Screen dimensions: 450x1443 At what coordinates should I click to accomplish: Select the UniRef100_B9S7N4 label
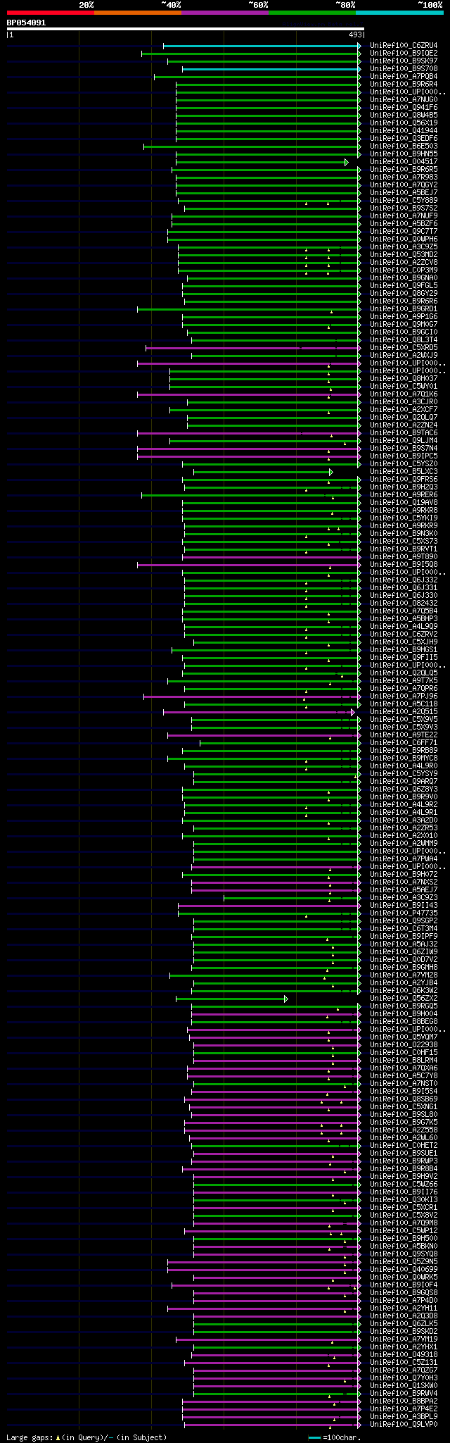(x=404, y=449)
